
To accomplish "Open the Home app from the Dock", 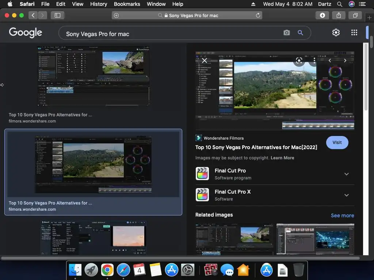I will tap(243, 270).
